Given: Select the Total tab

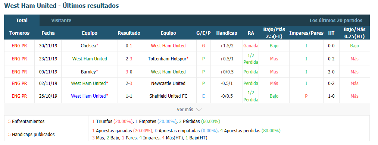Looking at the screenshot, I should [x=22, y=20].
